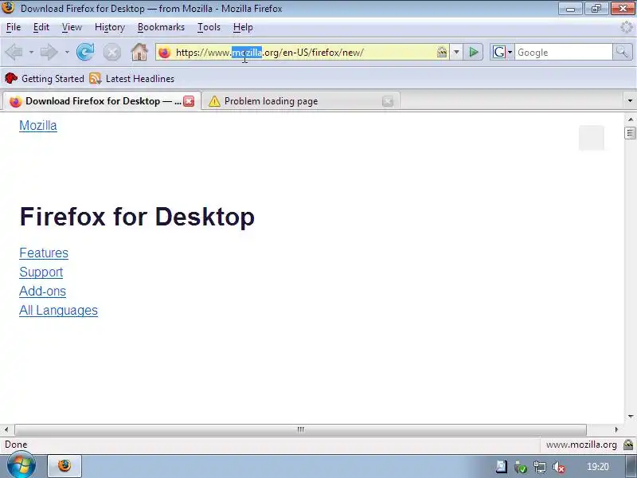Open the Help menu
Image resolution: width=637 pixels, height=478 pixels.
243,27
